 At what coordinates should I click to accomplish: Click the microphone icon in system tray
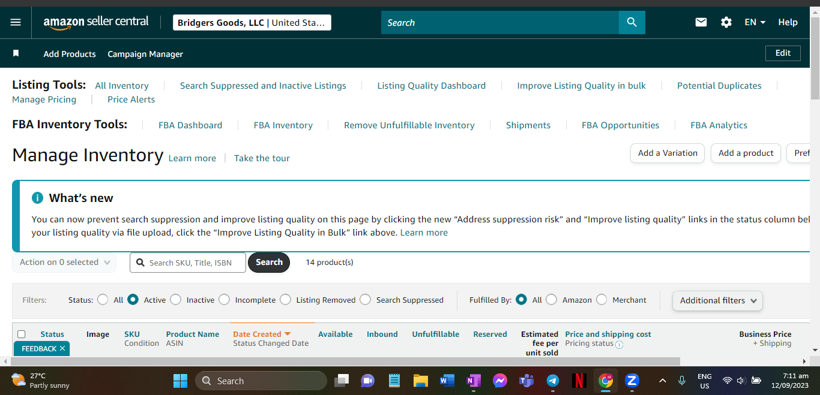click(682, 381)
